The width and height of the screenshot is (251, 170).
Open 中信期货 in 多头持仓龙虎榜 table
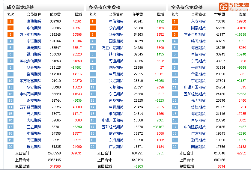[x=116, y=21]
